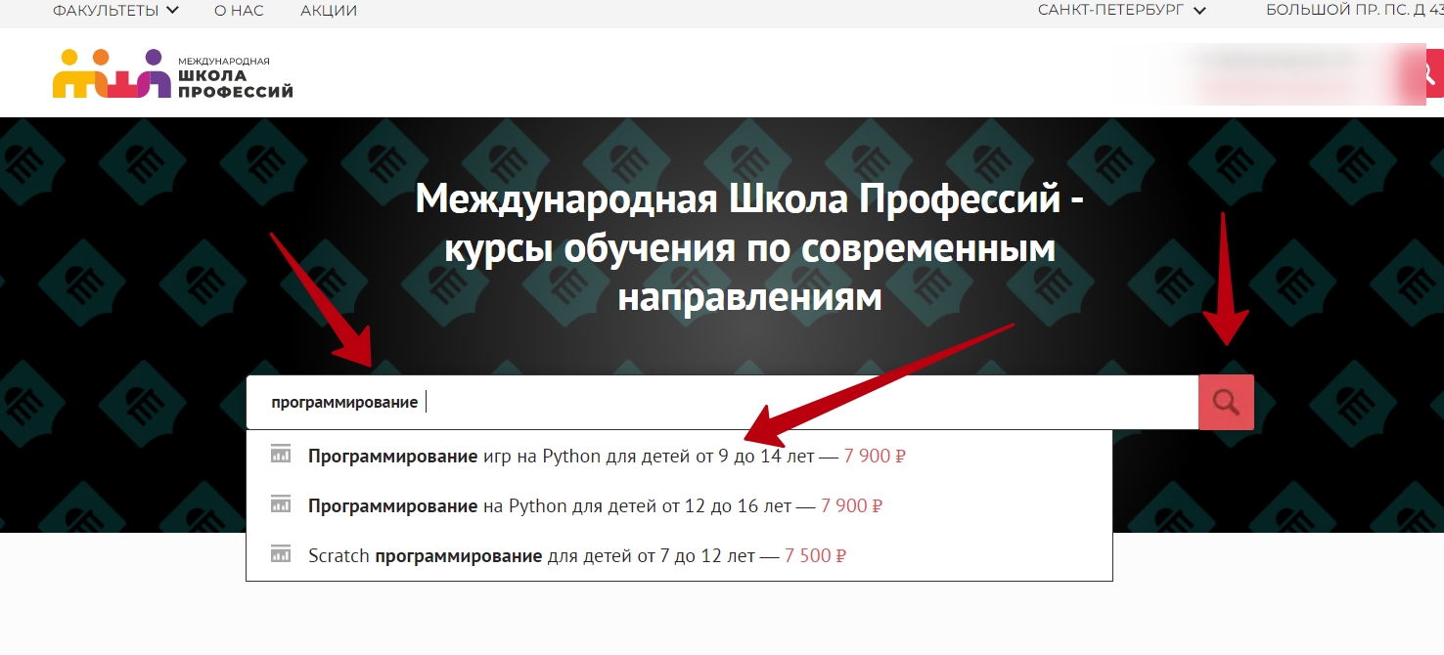Click the Большой пр. ПС address link
Image resolution: width=1444 pixels, height=655 pixels.
coord(1354,11)
